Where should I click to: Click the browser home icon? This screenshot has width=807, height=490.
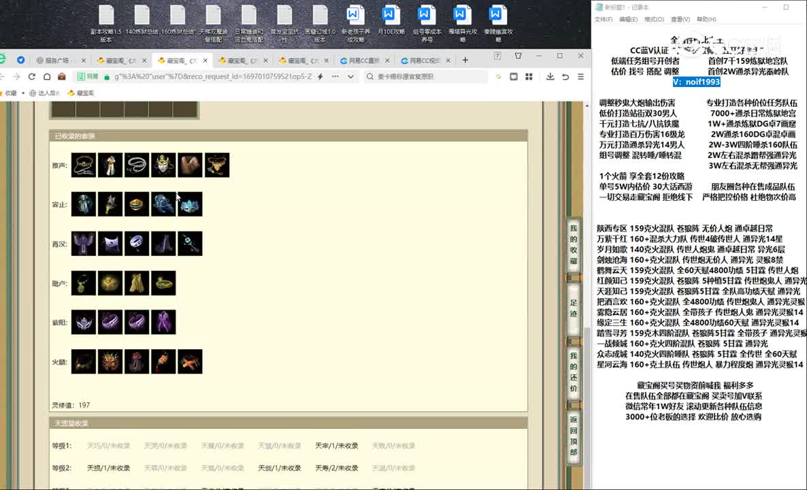pos(47,77)
